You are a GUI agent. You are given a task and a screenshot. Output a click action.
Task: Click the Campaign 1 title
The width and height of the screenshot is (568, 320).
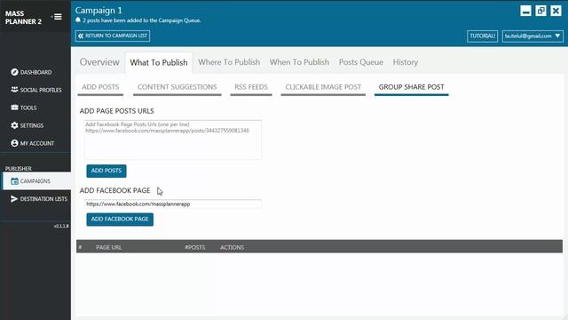[x=99, y=10]
